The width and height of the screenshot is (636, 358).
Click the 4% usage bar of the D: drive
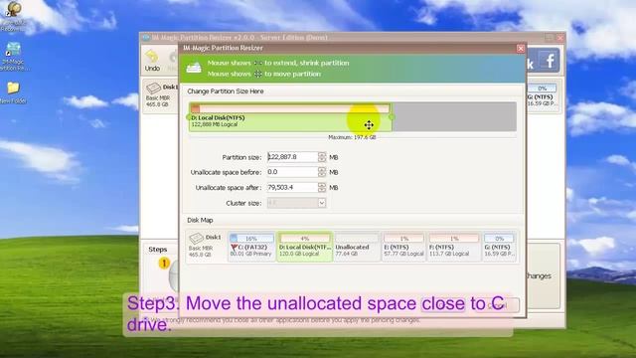[305, 239]
